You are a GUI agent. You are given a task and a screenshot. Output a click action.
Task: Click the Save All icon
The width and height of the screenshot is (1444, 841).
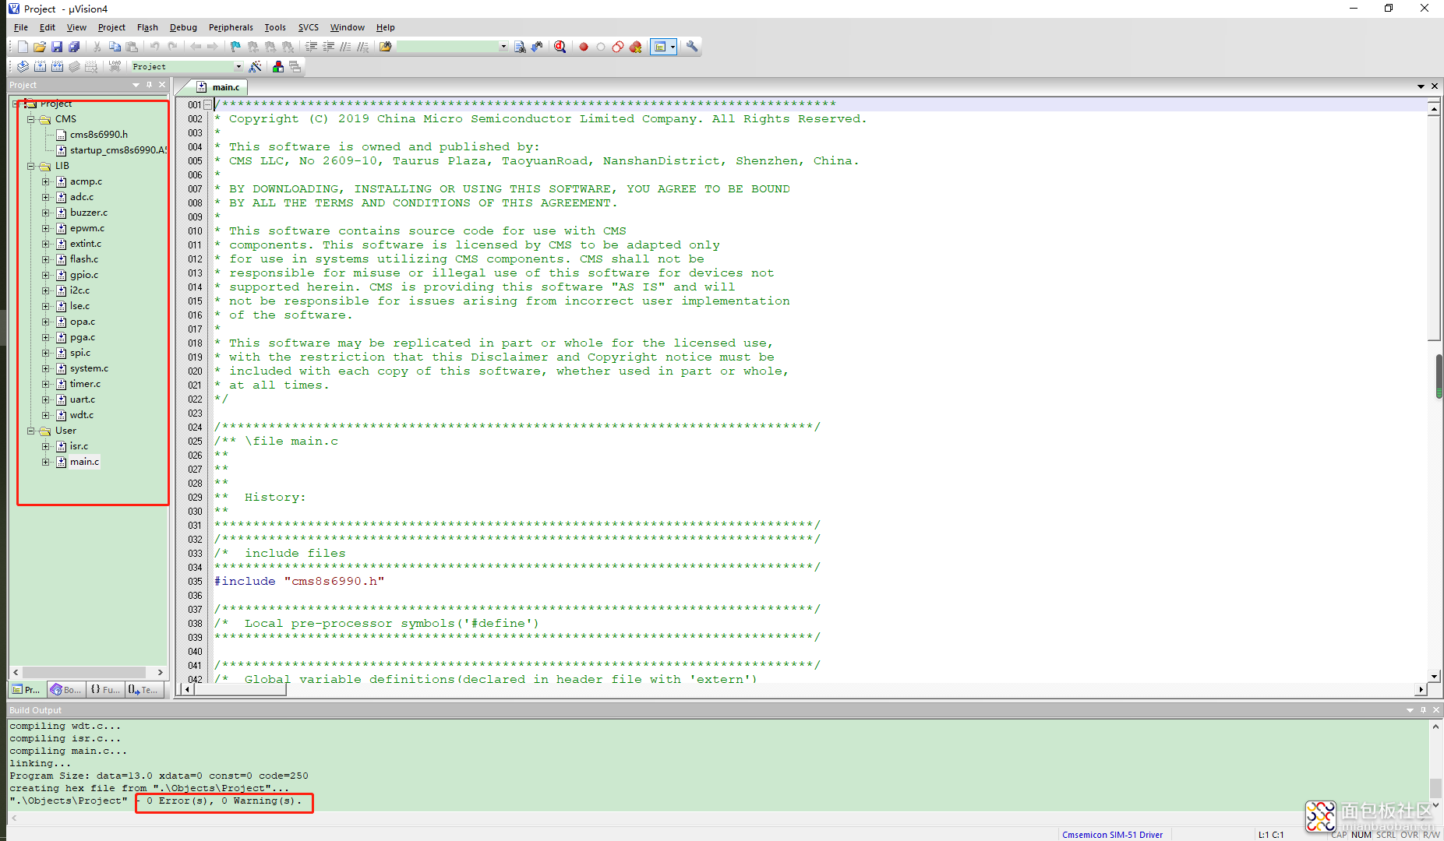74,47
